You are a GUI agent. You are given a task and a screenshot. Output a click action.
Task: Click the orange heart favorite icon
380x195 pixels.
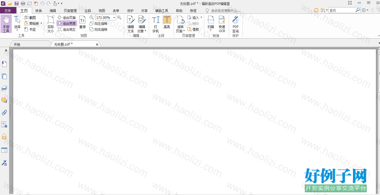[x=316, y=10]
